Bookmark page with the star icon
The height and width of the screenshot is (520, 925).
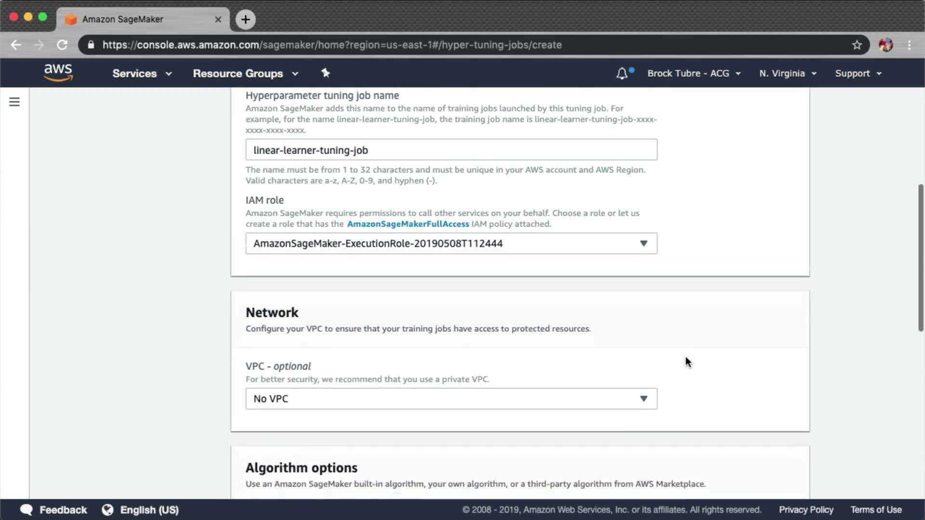(x=857, y=45)
